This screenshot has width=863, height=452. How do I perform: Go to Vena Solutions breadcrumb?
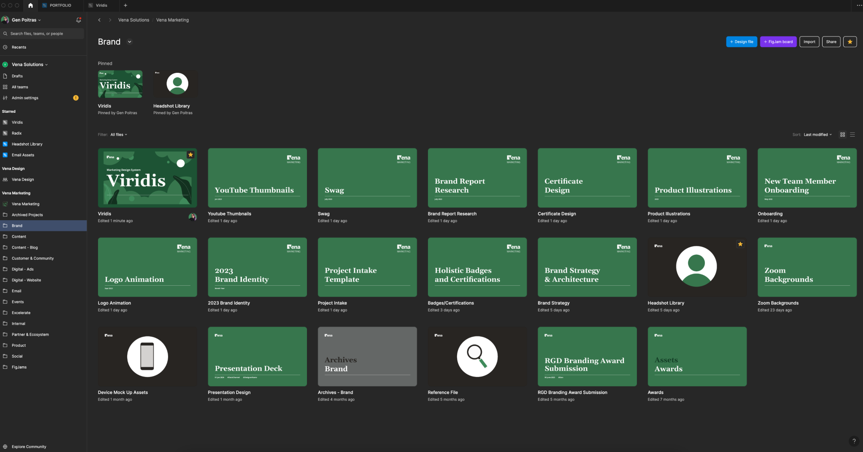(133, 20)
